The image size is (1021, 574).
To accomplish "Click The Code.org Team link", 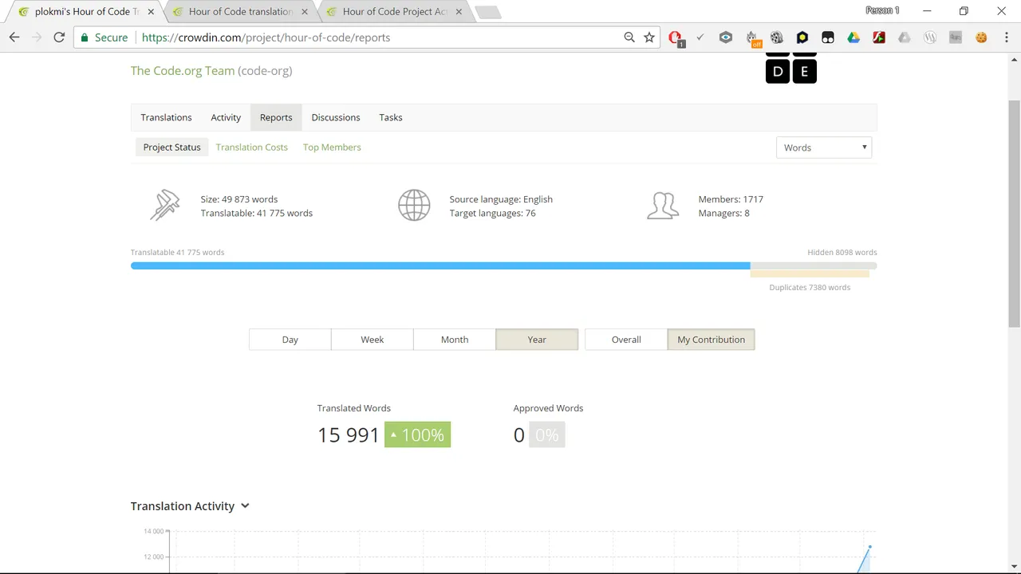I will click(x=183, y=70).
